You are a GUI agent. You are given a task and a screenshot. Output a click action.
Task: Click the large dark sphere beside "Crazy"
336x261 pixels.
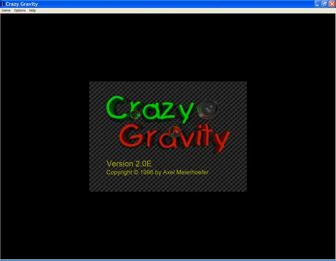(x=208, y=109)
